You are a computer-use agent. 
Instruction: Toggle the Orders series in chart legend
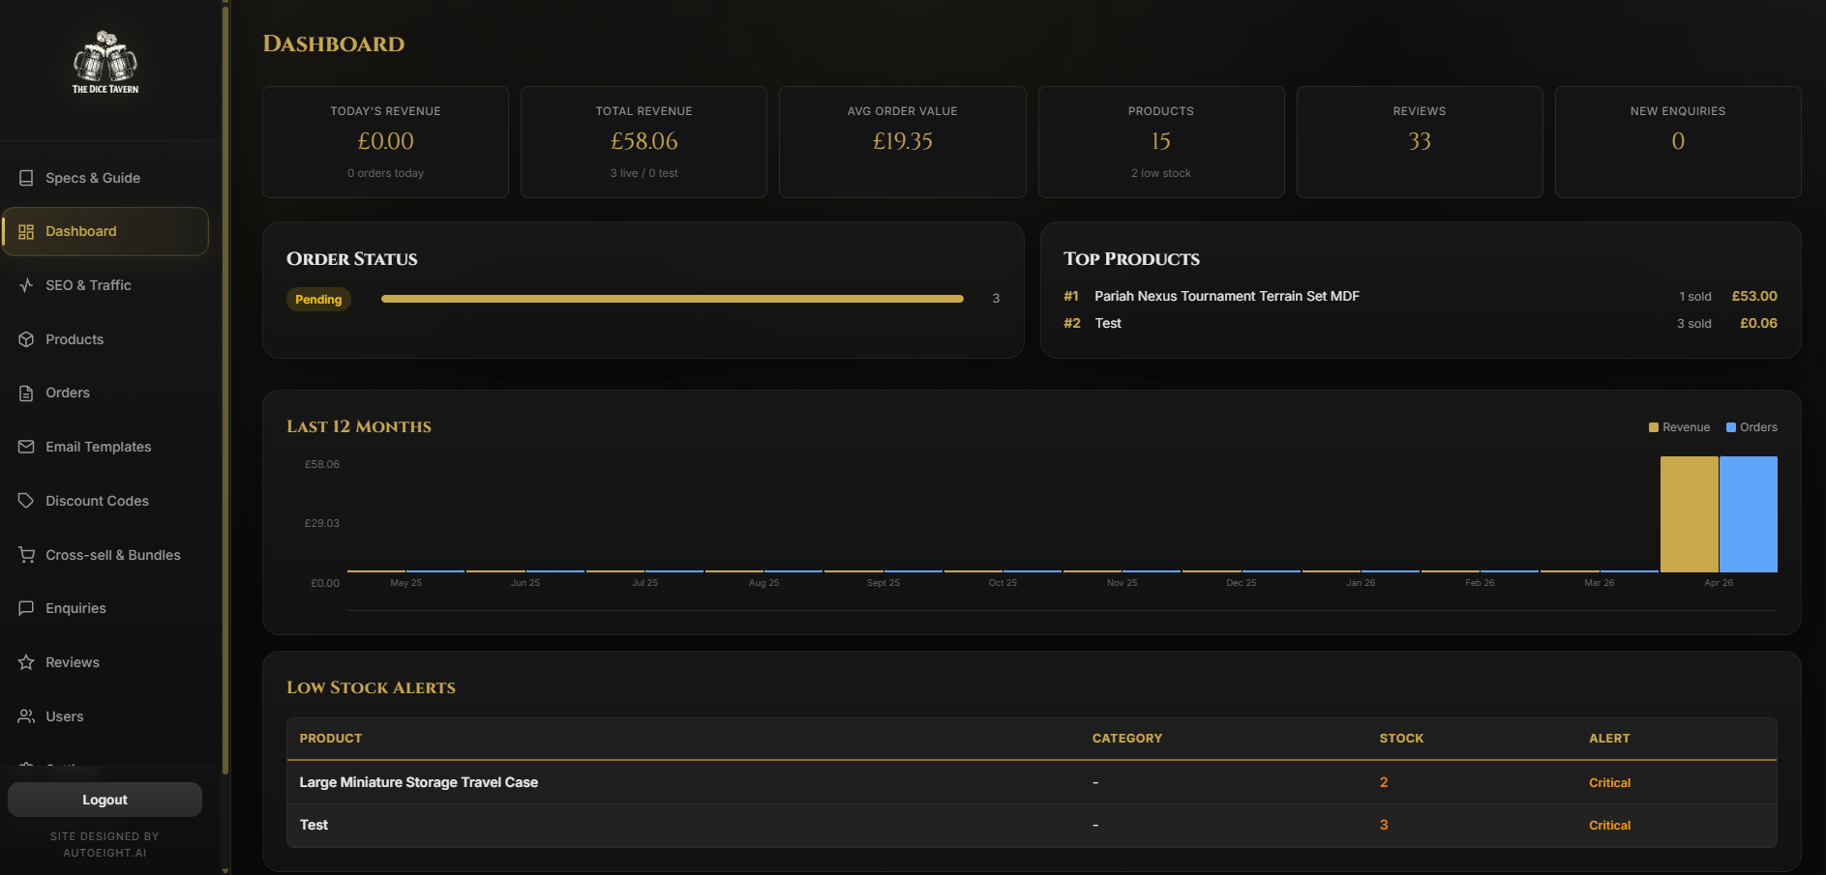(x=1751, y=426)
